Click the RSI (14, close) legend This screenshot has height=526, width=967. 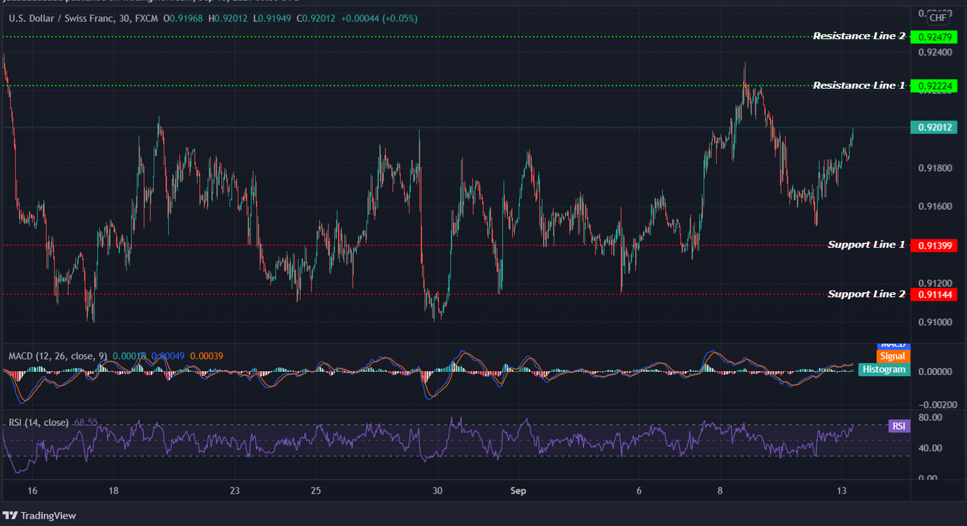[x=39, y=423]
